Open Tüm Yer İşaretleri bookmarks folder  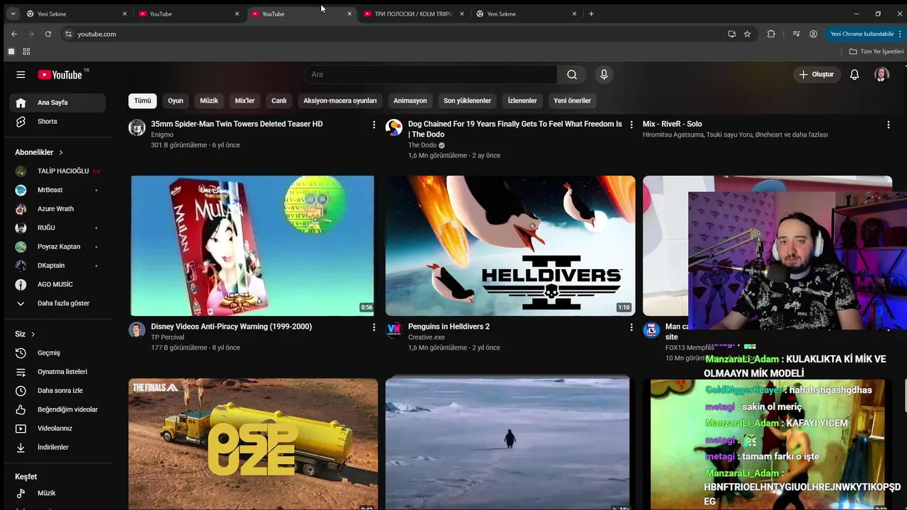[x=877, y=52]
